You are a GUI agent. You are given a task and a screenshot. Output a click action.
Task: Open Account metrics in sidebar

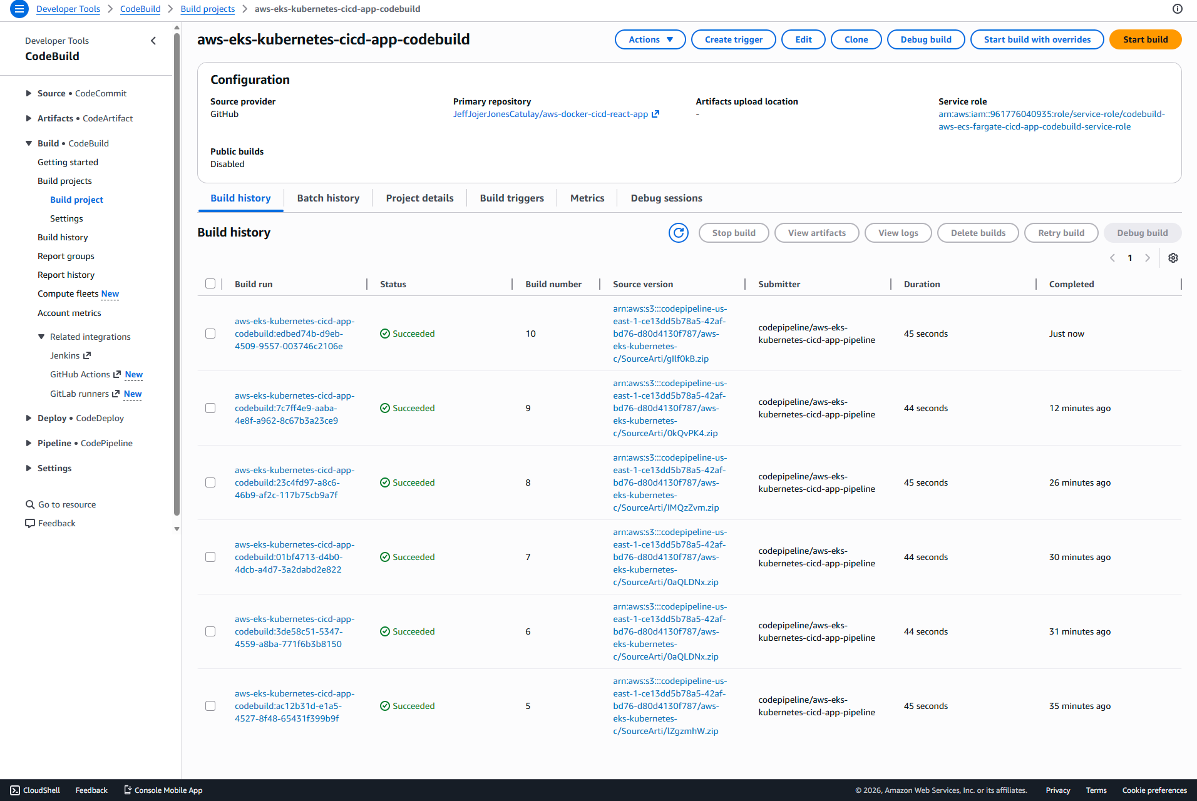pos(69,313)
